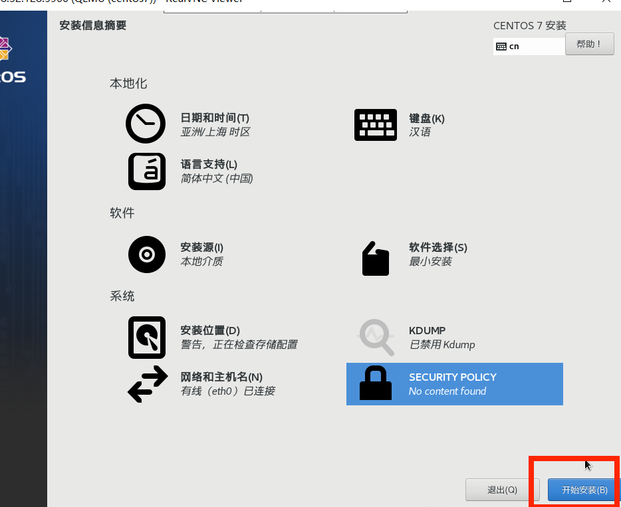Click the 本地化 section heading
The image size is (621, 507).
pos(128,84)
